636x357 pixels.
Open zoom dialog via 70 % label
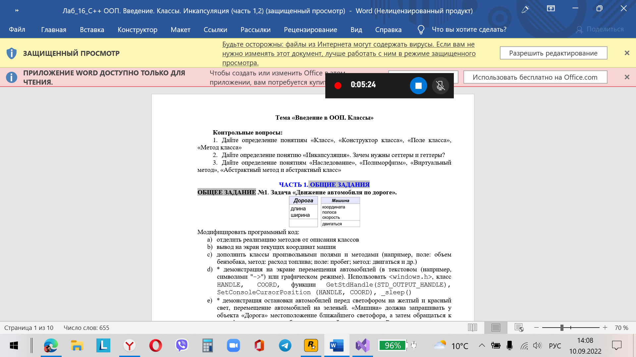[x=621, y=328]
